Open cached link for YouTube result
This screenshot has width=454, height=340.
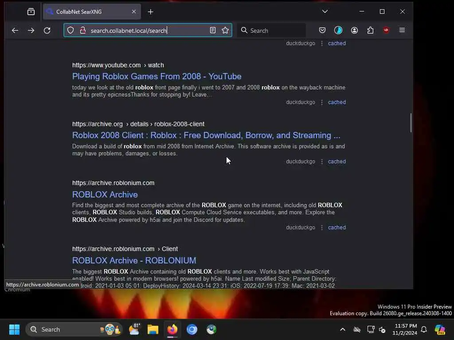337,102
